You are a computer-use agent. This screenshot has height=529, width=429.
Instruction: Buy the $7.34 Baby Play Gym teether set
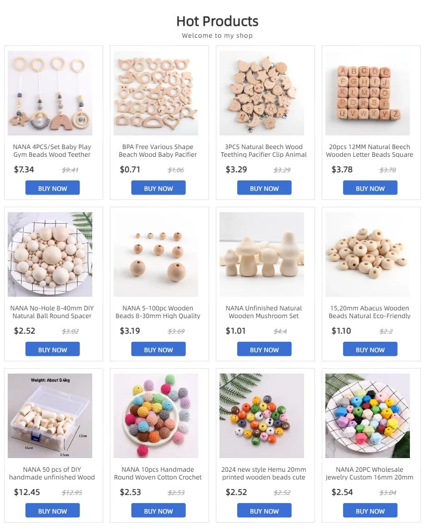point(53,188)
